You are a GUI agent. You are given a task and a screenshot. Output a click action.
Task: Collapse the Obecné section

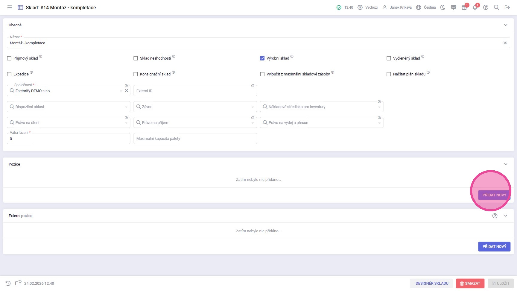(506, 25)
